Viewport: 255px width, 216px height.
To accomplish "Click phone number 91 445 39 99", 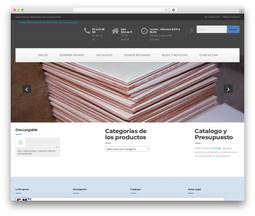I will 98,31.
